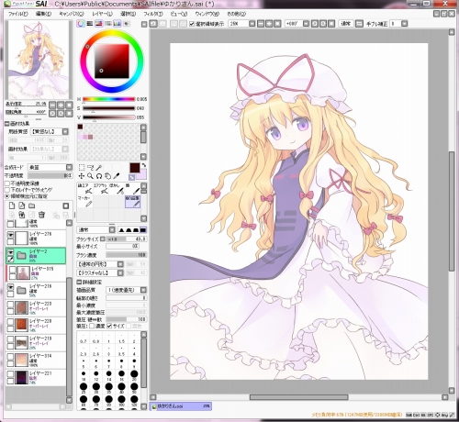Image resolution: width=459 pixels, height=422 pixels.
Task: Show layer 223 with visibility box
Action: click(x=10, y=305)
